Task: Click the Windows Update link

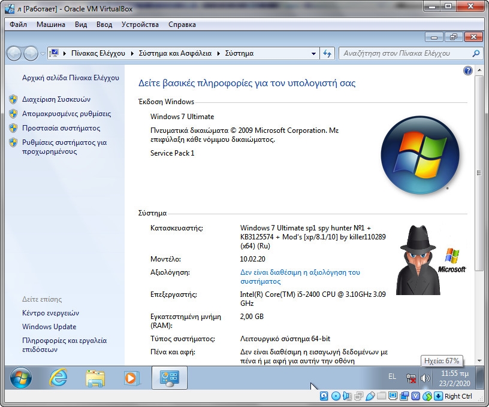Action: click(49, 327)
